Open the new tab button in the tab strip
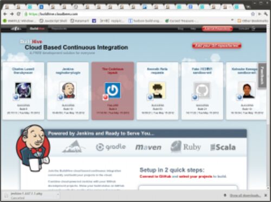 click(248, 7)
